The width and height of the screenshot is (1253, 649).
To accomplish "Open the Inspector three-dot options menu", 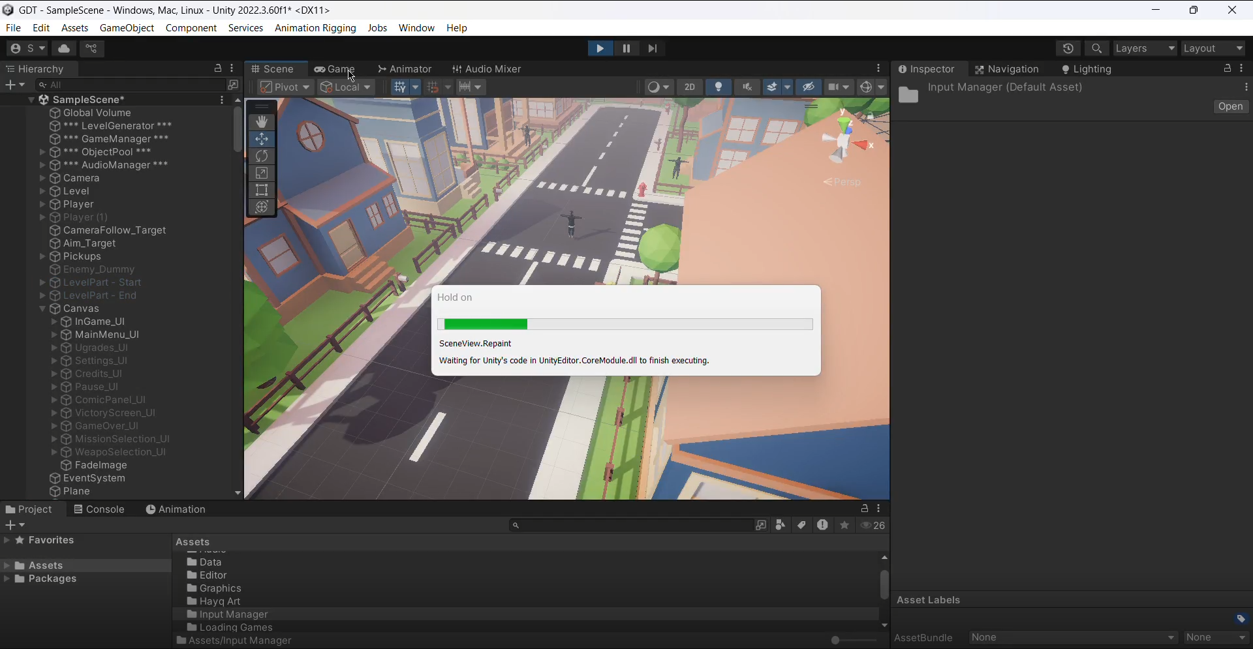I will (x=1242, y=68).
